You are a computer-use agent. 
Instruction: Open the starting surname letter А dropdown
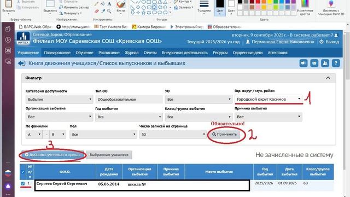pyautogui.click(x=34, y=135)
